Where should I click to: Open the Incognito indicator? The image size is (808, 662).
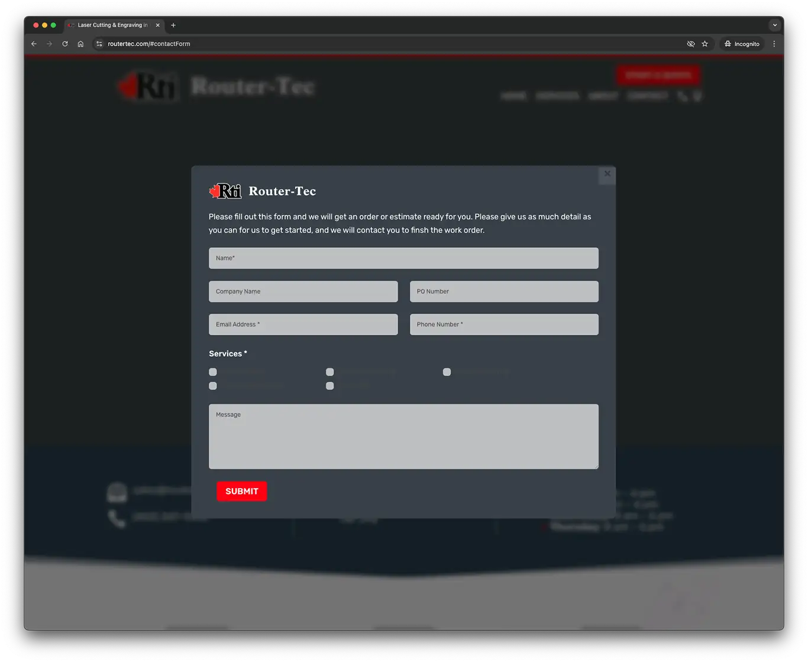[x=742, y=44]
